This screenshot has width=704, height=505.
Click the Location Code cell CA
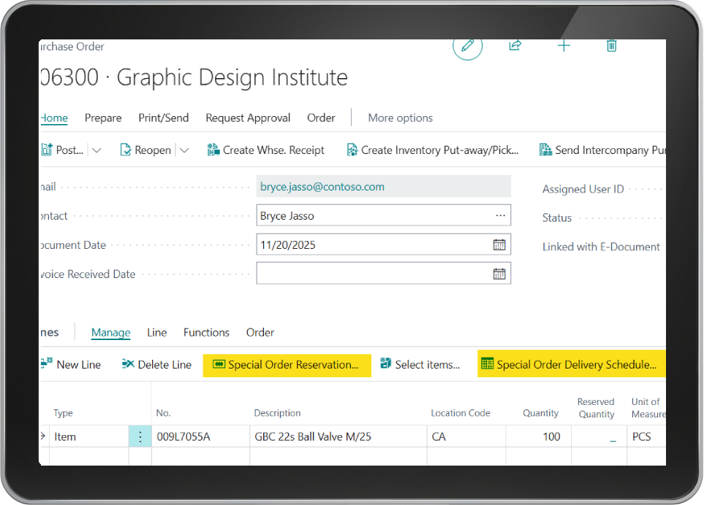[466, 436]
